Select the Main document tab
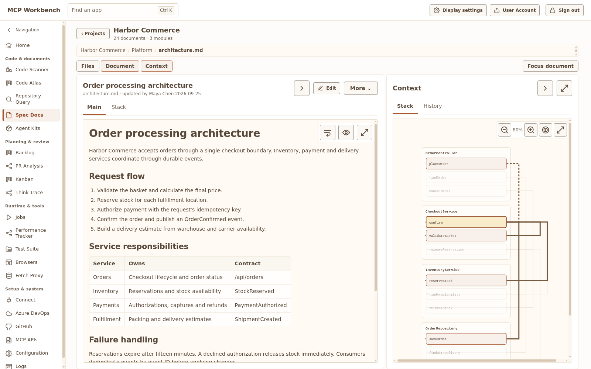Viewport: 591px width, 369px height. [x=94, y=107]
